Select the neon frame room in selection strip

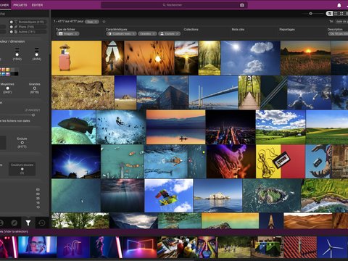coord(140,247)
